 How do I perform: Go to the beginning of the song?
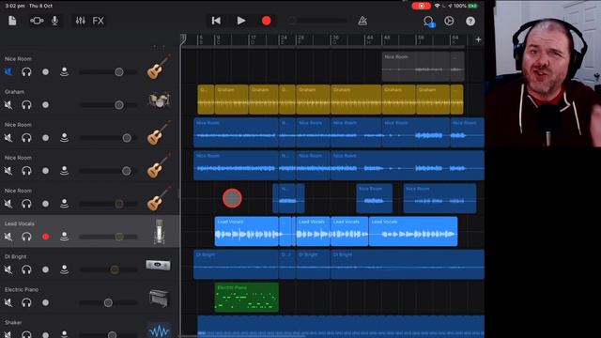216,21
